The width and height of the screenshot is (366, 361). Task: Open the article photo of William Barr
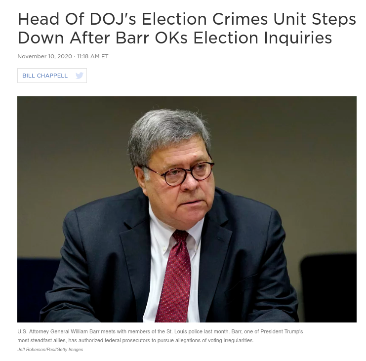187,209
